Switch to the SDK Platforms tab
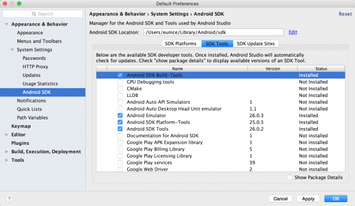This screenshot has width=355, height=206. (181, 44)
